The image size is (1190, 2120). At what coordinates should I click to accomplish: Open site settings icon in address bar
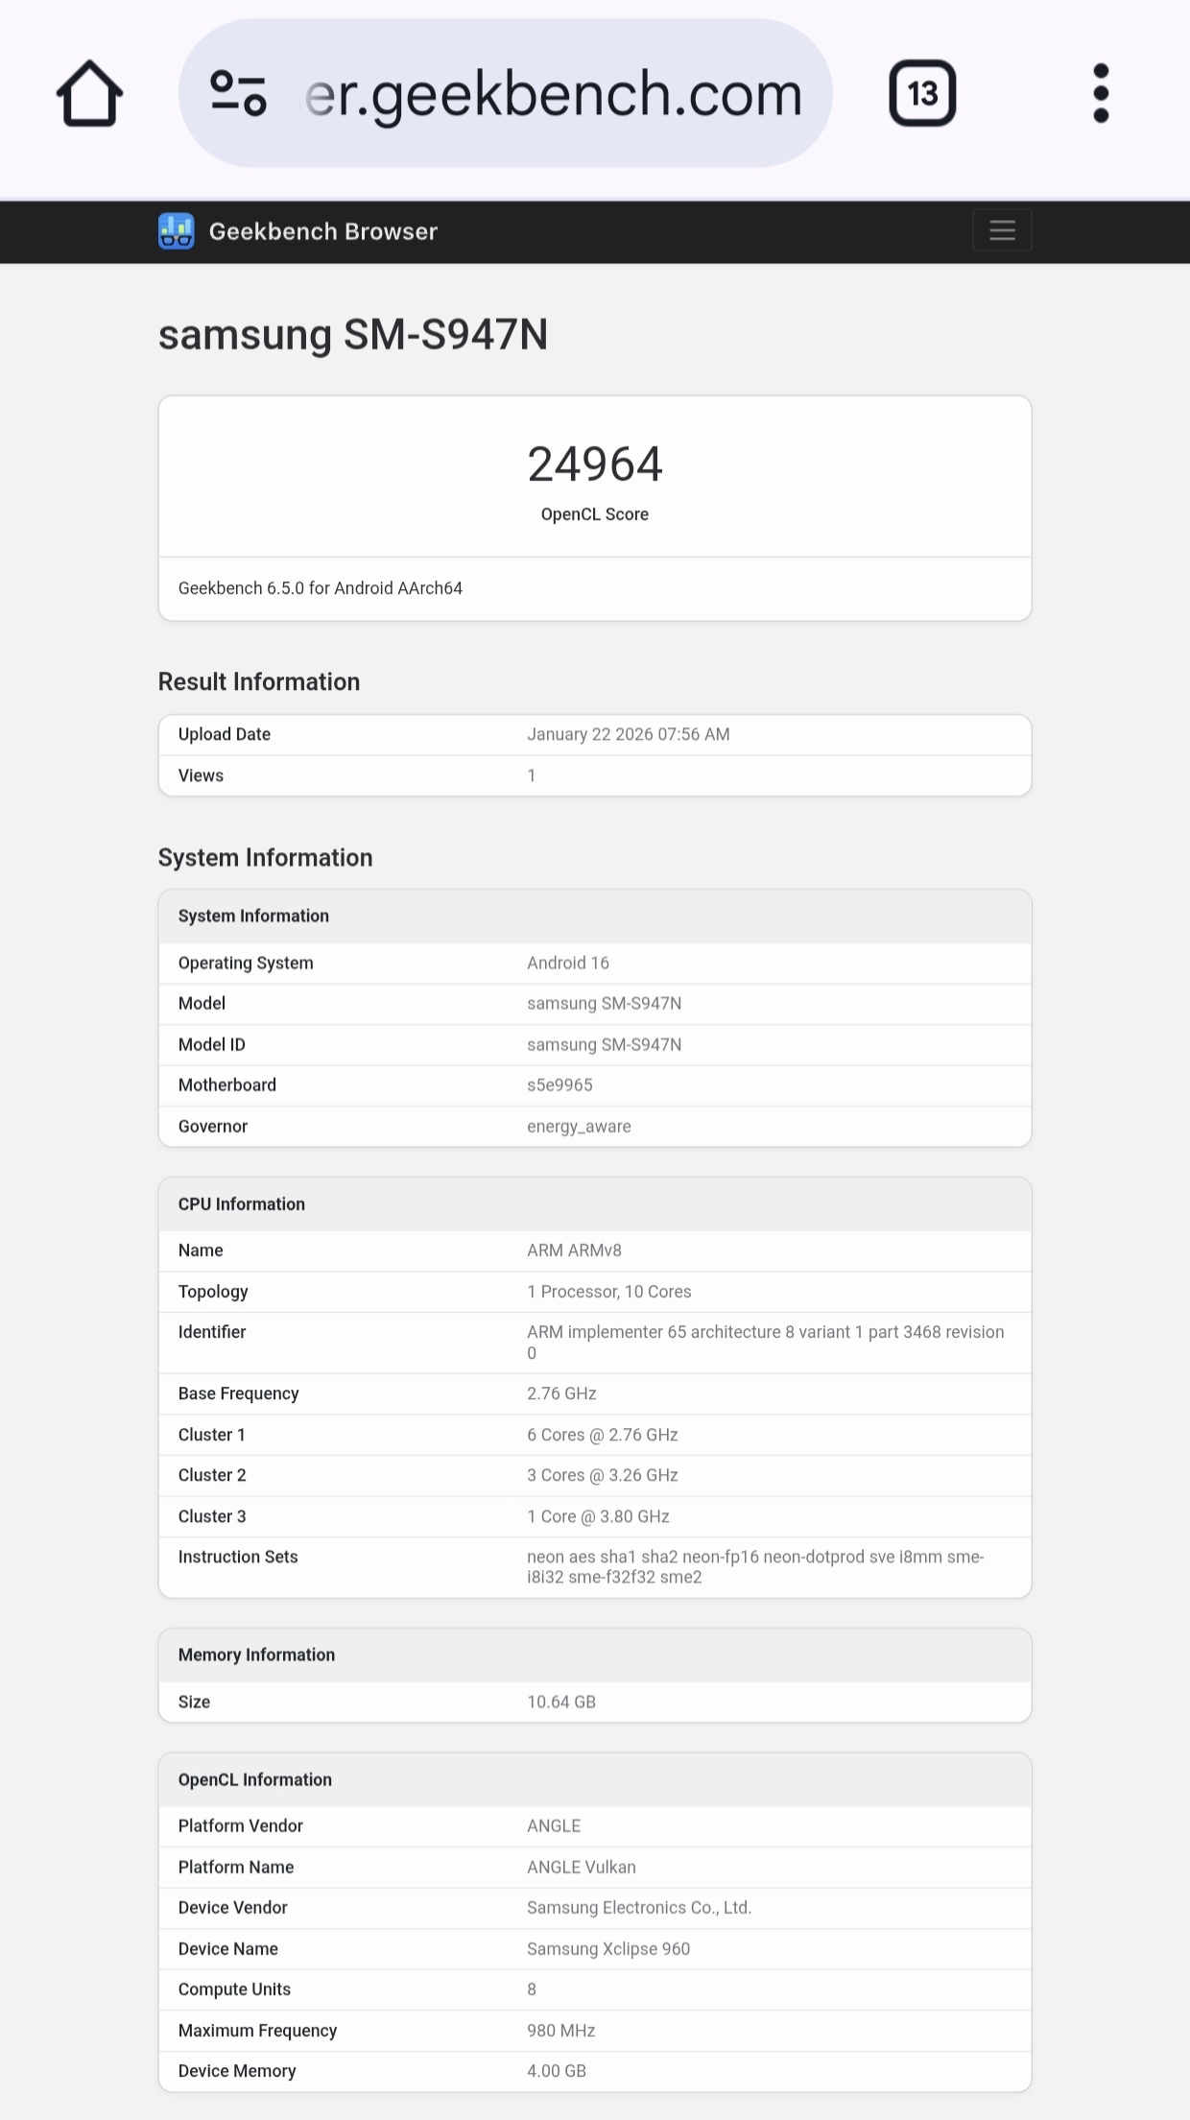pos(238,93)
